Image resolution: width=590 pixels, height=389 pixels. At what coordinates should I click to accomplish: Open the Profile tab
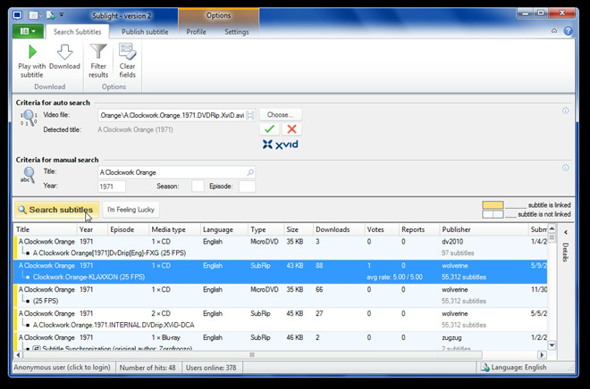click(x=196, y=32)
